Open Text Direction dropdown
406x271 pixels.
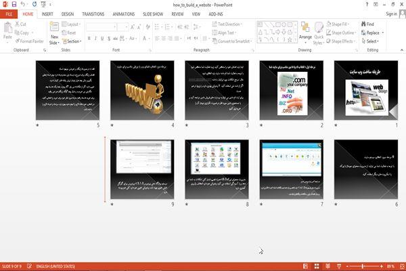[227, 24]
